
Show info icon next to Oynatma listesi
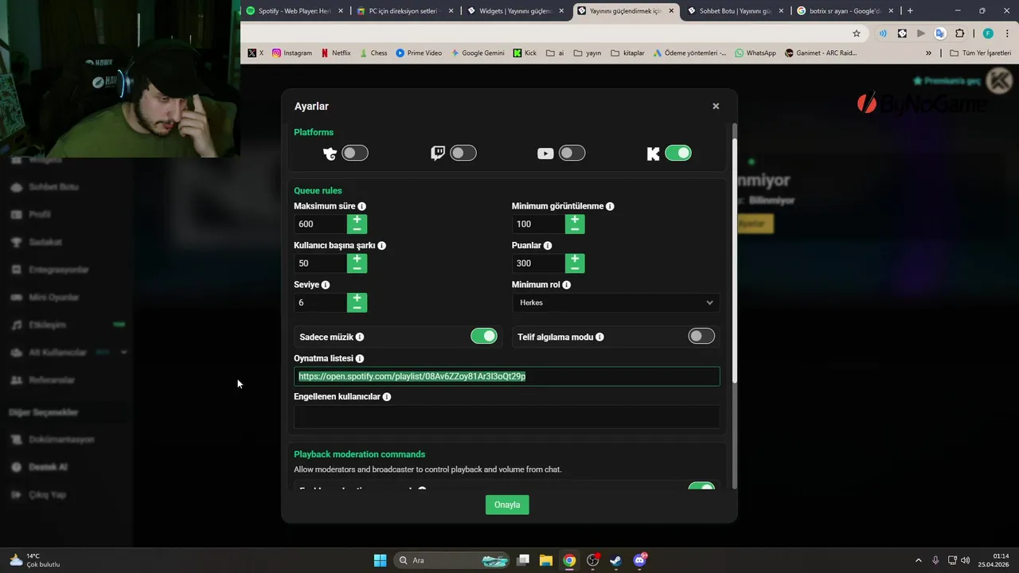[x=360, y=359]
